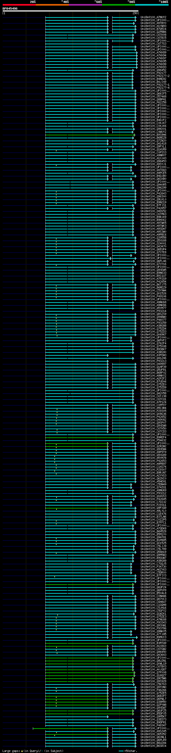Click the UniRef100_Q4TDQ3 label

153,170
